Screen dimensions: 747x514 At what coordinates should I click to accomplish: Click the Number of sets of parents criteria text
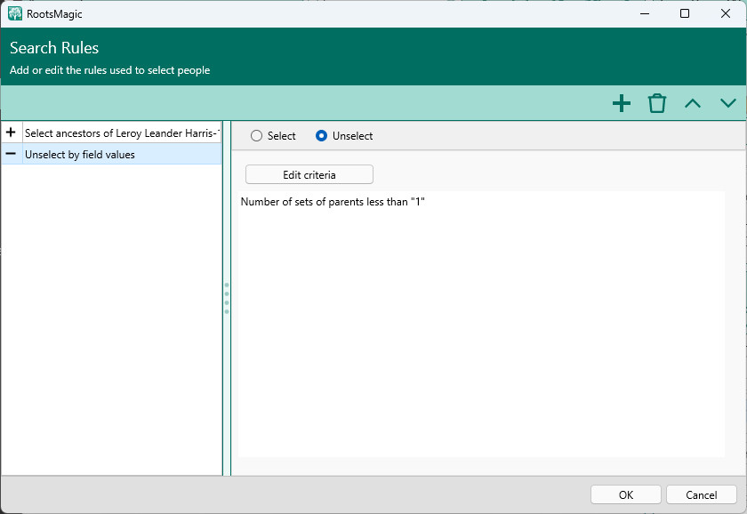[333, 202]
